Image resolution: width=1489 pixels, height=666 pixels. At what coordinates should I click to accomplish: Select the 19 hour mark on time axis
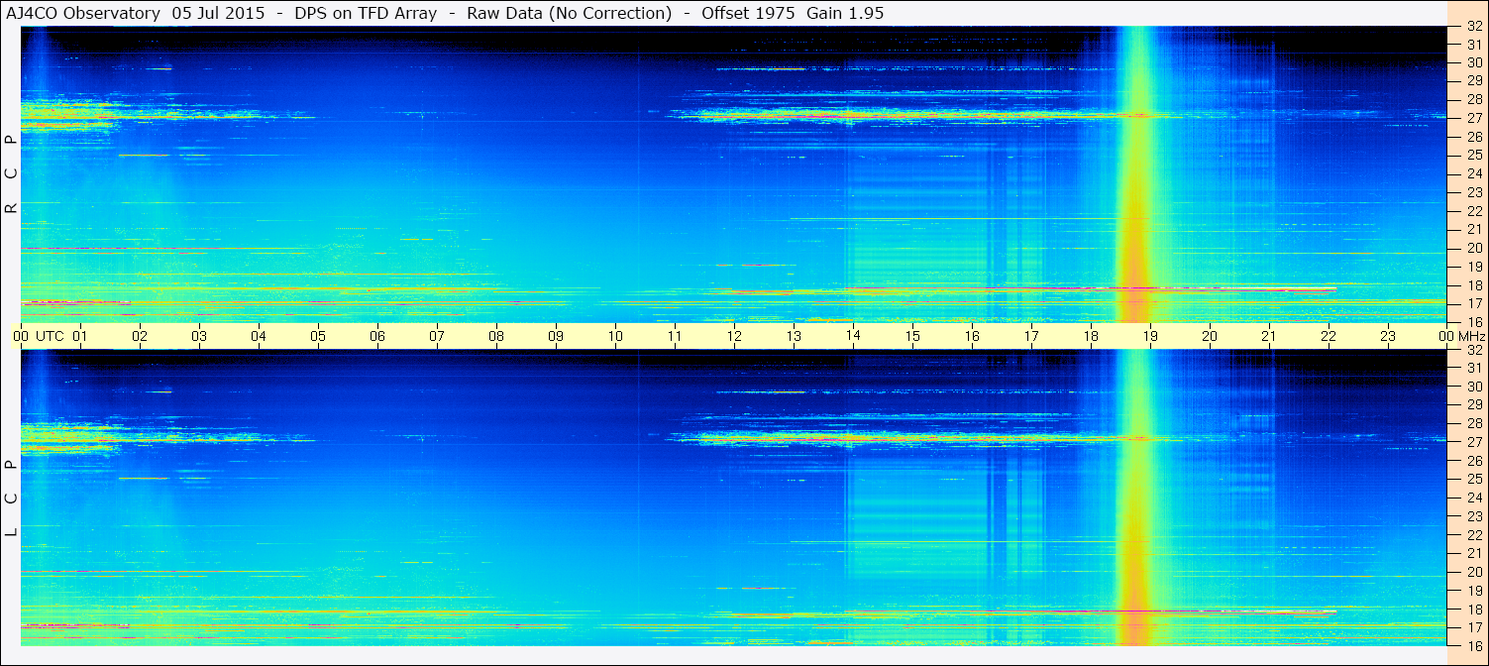1150,336
